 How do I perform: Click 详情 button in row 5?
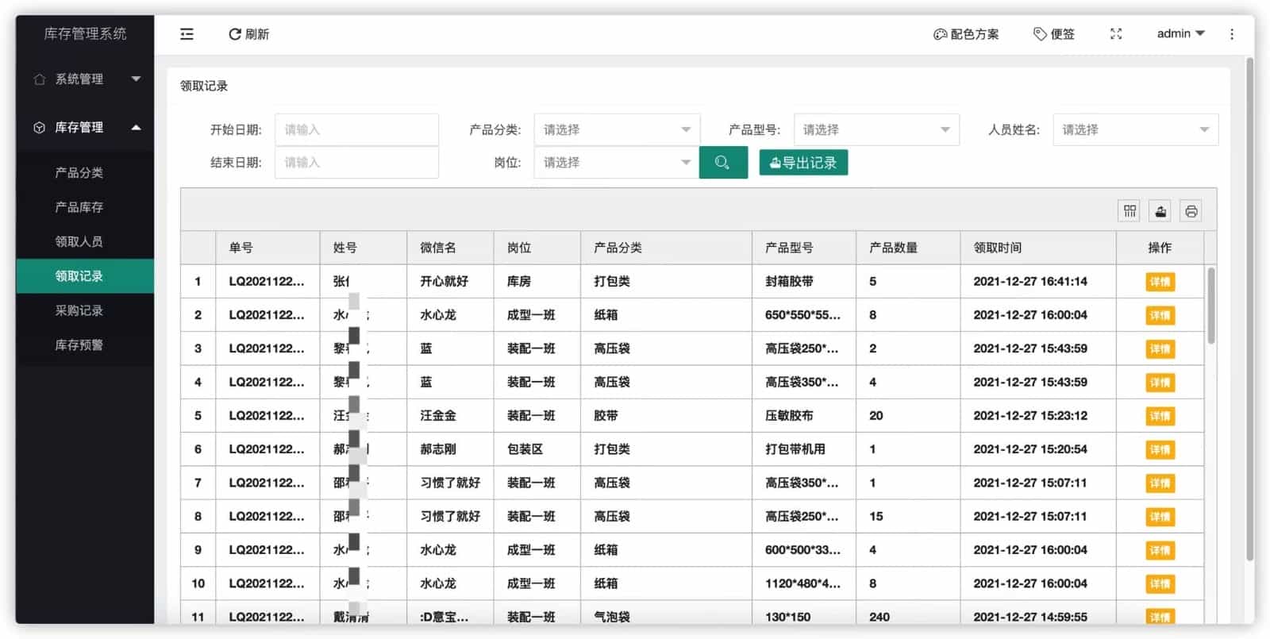[x=1160, y=416]
